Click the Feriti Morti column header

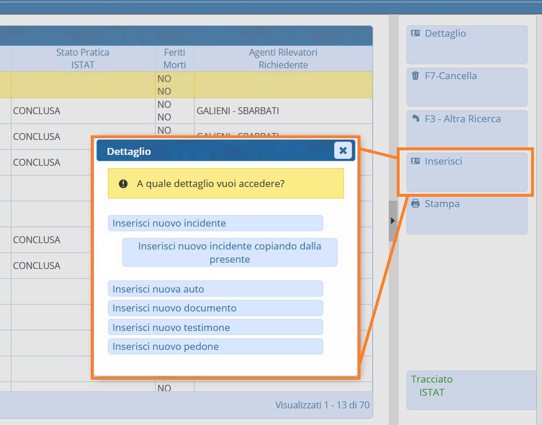[x=175, y=59]
